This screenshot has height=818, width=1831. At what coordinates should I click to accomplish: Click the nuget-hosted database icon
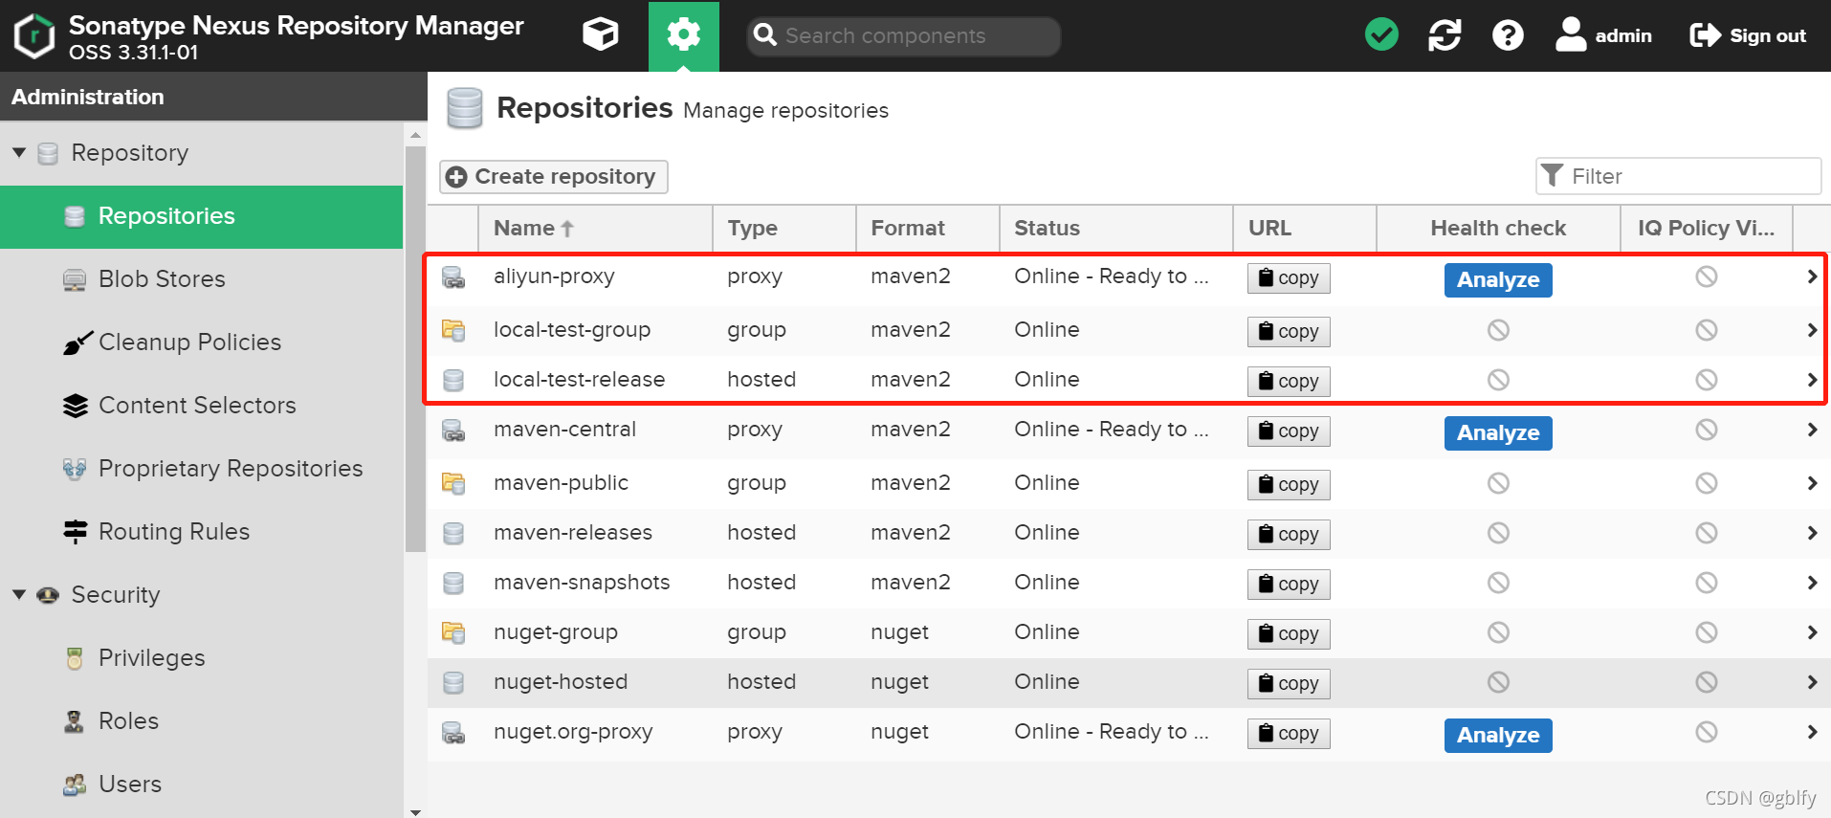tap(453, 682)
